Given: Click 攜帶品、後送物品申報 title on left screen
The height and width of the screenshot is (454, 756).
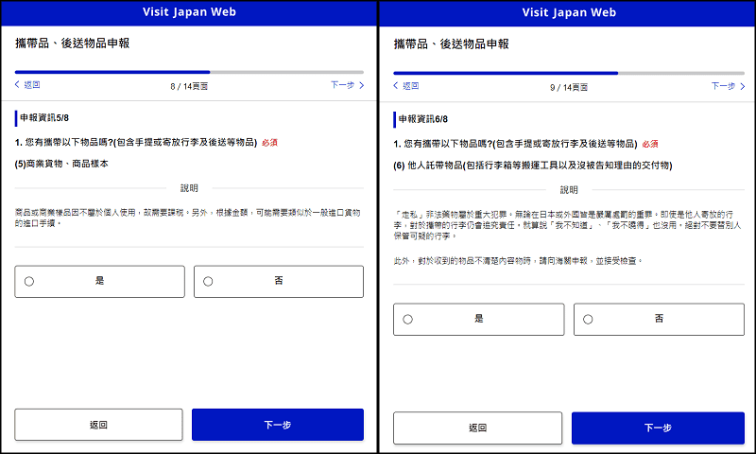Looking at the screenshot, I should coord(73,44).
